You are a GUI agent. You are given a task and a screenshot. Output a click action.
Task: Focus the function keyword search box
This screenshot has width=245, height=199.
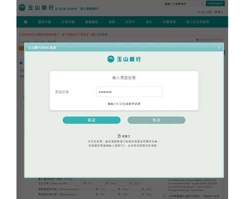[x=182, y=4]
